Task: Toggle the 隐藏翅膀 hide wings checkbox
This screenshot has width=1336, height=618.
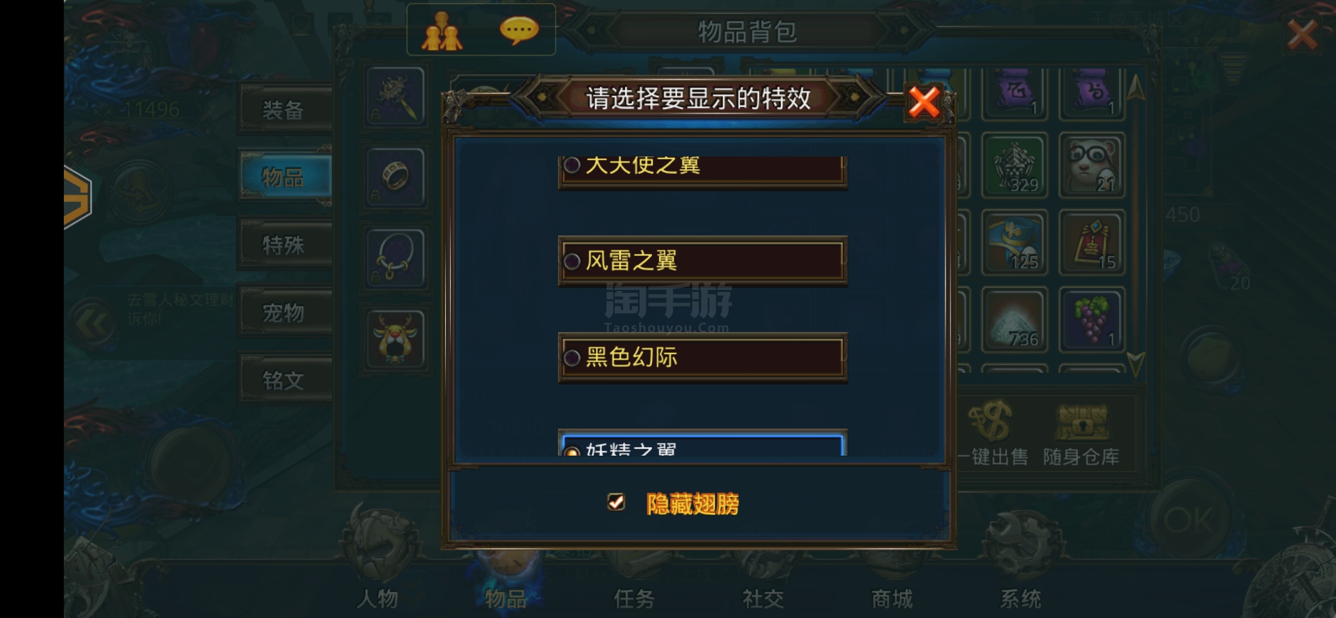Action: click(616, 502)
